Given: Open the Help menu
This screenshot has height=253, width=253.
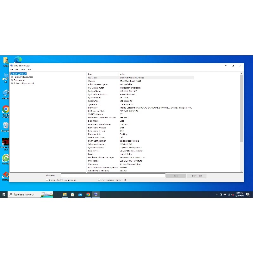Looking at the screenshot, I should click(x=29, y=70).
